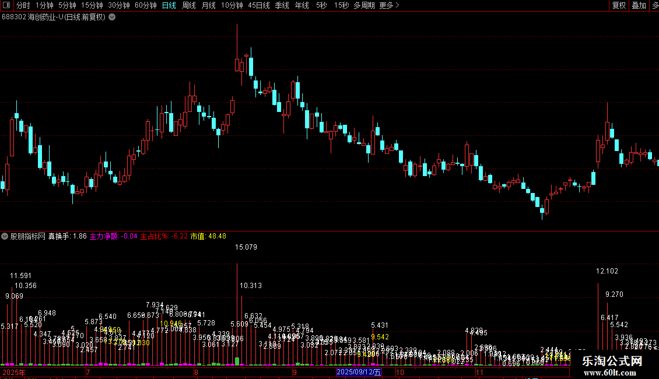This screenshot has height=379, width=659.
Task: Click the 主力净额: -0.04 value
Action: (x=114, y=236)
